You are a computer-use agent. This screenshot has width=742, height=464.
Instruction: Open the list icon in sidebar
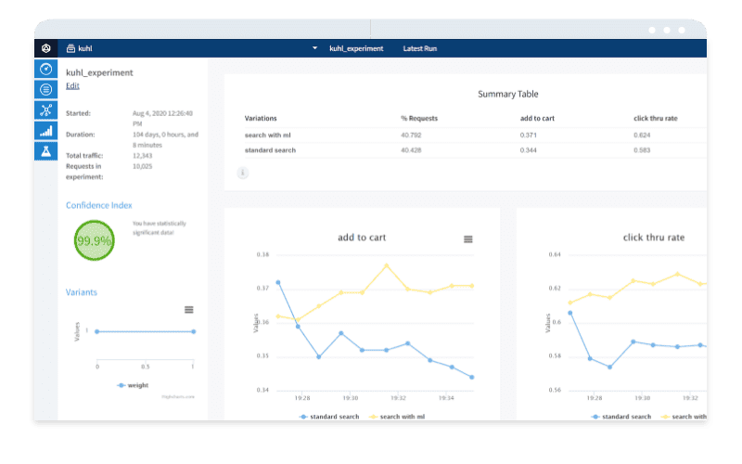click(45, 89)
